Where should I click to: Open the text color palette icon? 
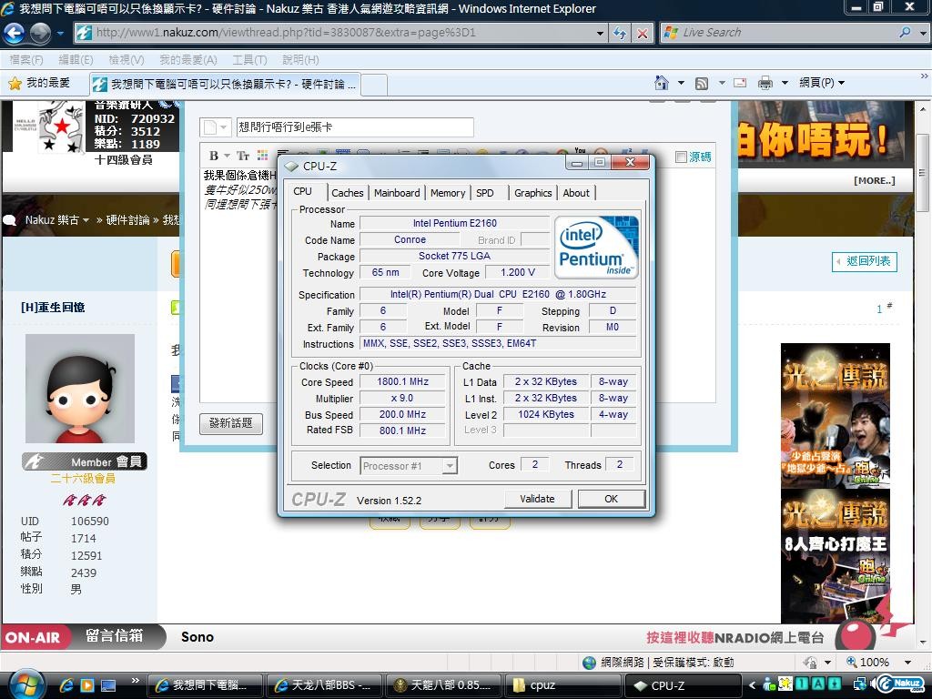263,156
